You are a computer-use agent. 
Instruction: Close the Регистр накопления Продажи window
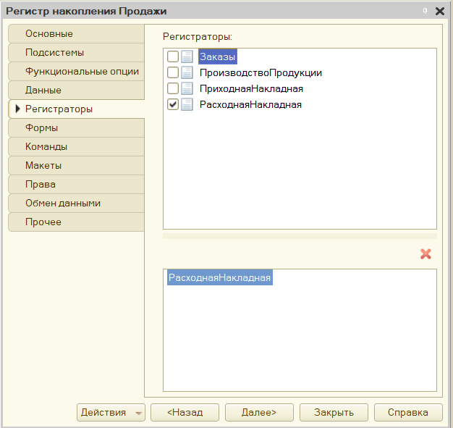coord(440,11)
